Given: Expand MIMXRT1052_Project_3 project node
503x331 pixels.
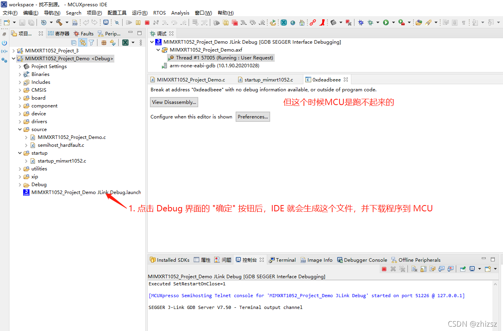Looking at the screenshot, I should [x=14, y=51].
